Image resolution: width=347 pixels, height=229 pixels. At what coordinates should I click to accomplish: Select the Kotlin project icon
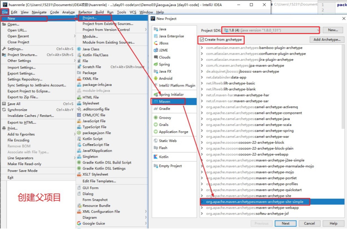(x=156, y=157)
